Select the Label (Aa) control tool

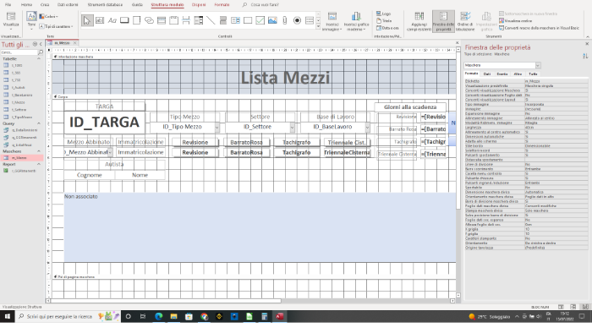pos(112,20)
